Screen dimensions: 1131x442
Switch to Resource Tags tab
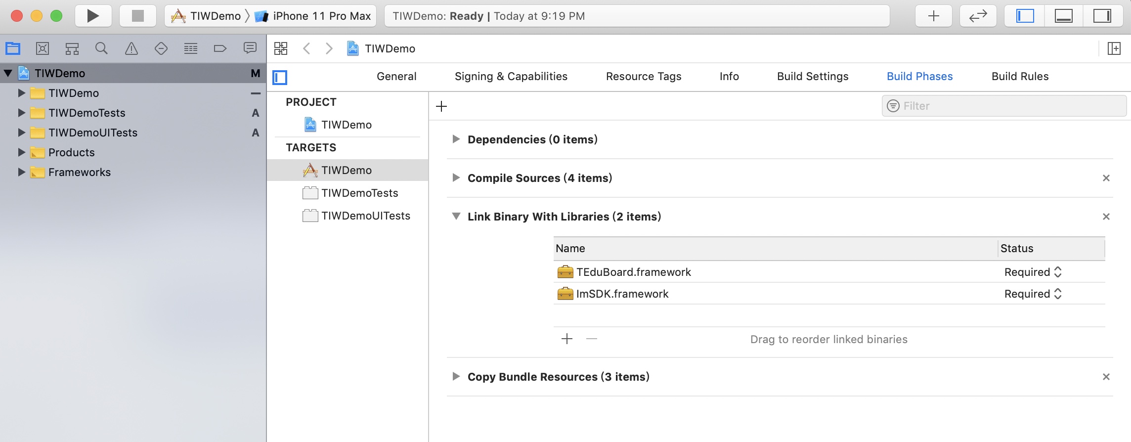(644, 76)
